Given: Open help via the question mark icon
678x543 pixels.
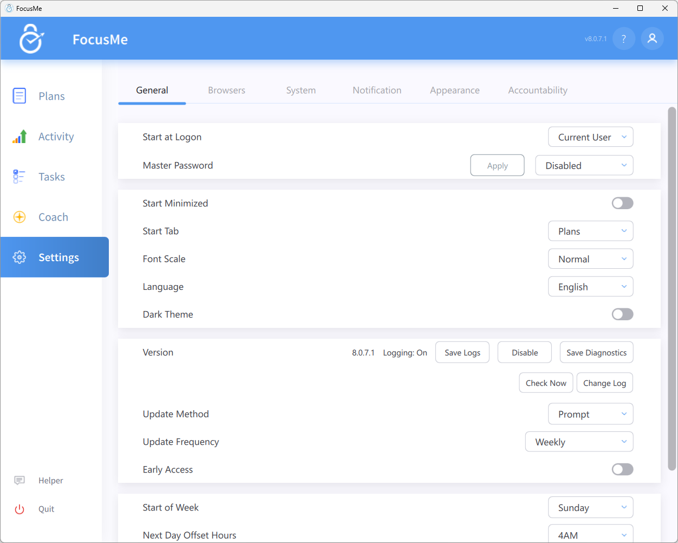Looking at the screenshot, I should click(624, 38).
